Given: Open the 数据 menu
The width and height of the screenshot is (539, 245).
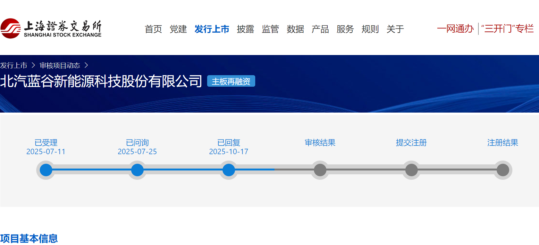Looking at the screenshot, I should (x=295, y=29).
